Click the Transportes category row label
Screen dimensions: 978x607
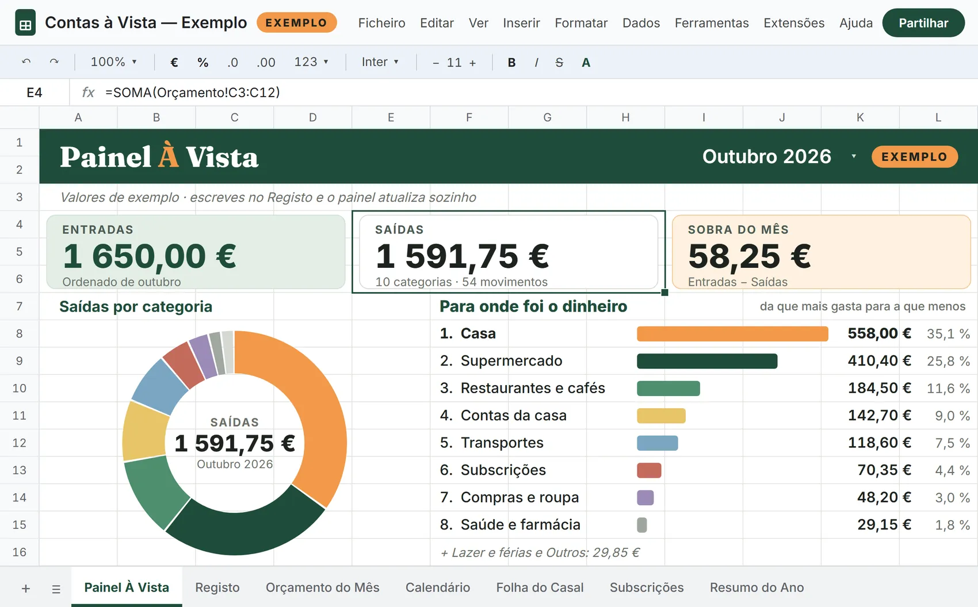coord(502,443)
